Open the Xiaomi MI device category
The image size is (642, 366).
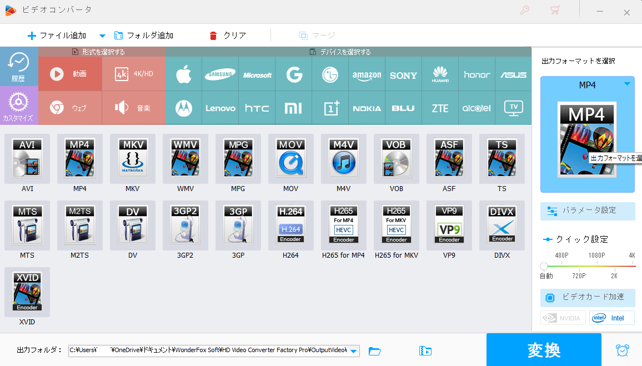pyautogui.click(x=294, y=108)
